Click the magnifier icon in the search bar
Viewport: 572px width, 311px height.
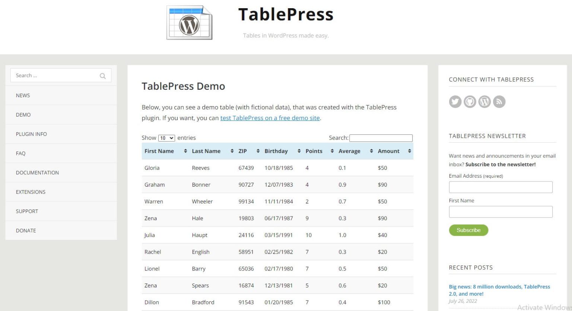point(102,76)
